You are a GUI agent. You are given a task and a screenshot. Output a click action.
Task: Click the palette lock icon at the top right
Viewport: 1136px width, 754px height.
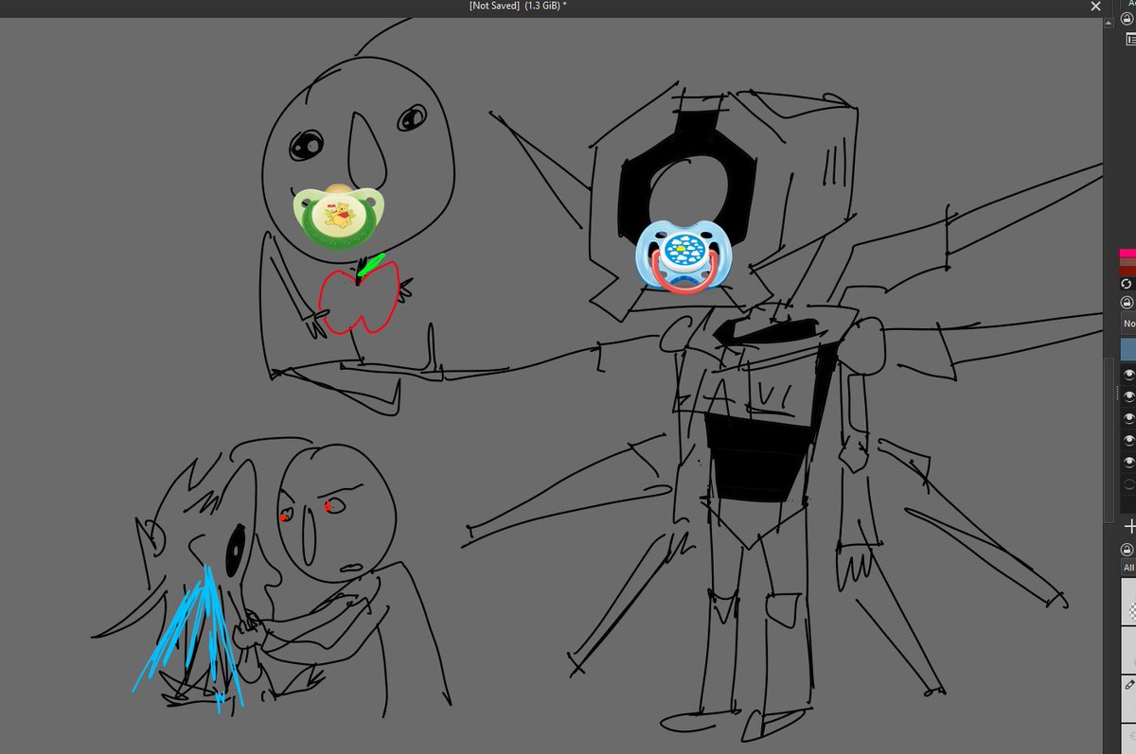point(1127,18)
